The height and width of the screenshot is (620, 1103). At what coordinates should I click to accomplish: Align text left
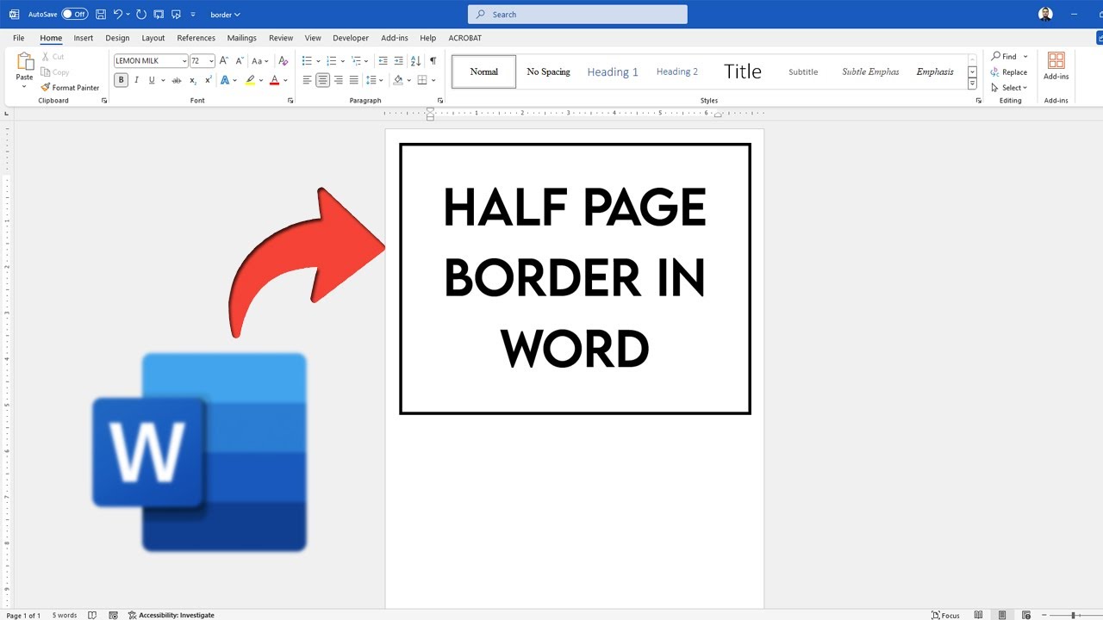307,80
